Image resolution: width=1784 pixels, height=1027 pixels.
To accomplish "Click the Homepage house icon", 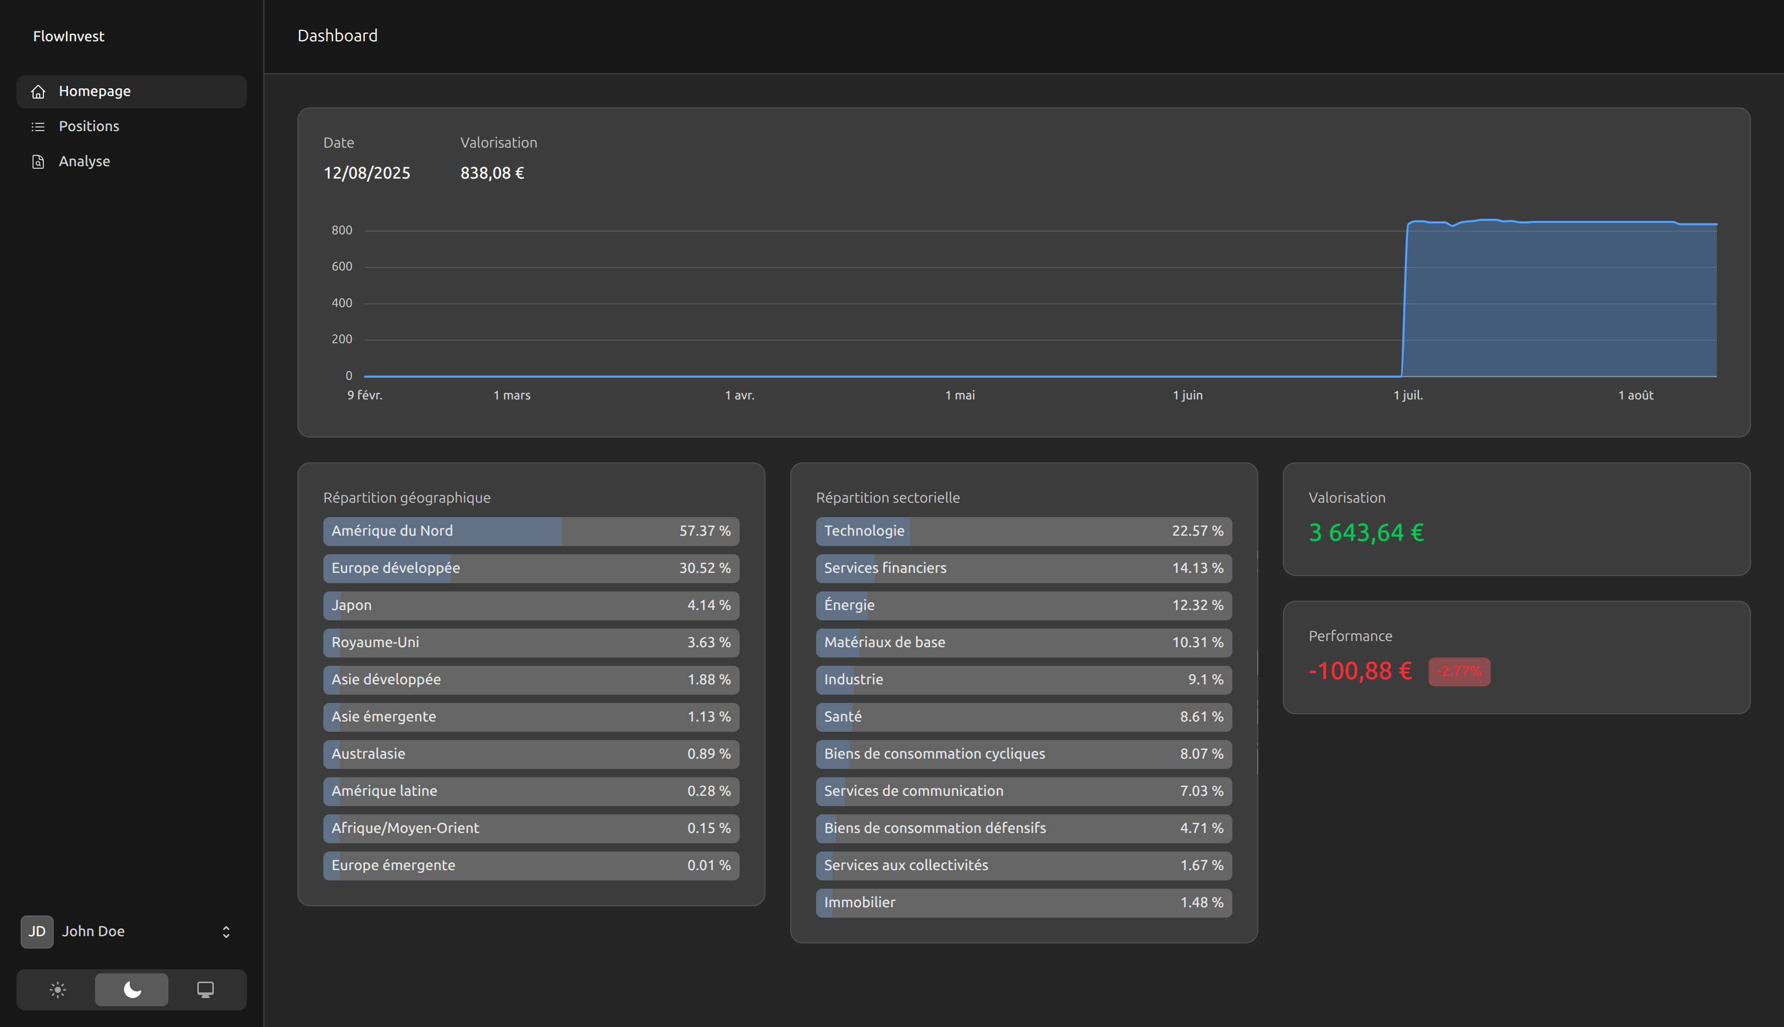I will tap(38, 92).
